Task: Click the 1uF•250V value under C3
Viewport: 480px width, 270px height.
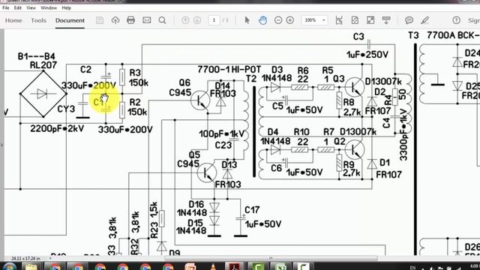Action: 367,55
